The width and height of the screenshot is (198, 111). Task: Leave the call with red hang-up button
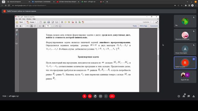[112, 96]
